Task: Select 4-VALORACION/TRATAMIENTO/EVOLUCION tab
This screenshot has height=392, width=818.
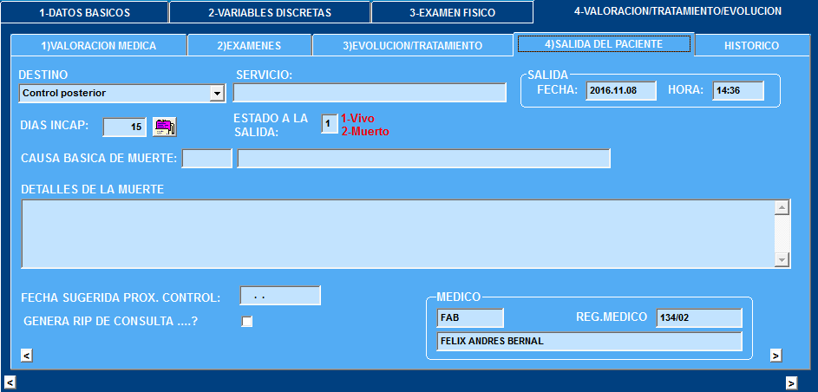Action: click(x=677, y=11)
